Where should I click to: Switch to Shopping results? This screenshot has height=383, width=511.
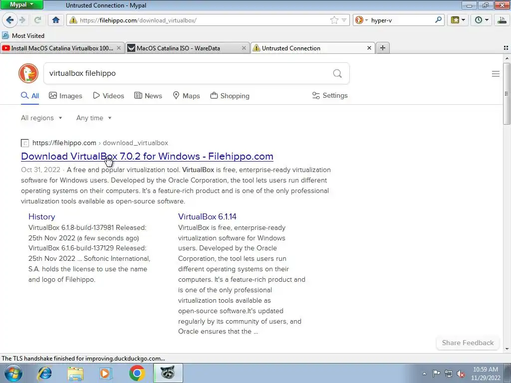(x=230, y=96)
